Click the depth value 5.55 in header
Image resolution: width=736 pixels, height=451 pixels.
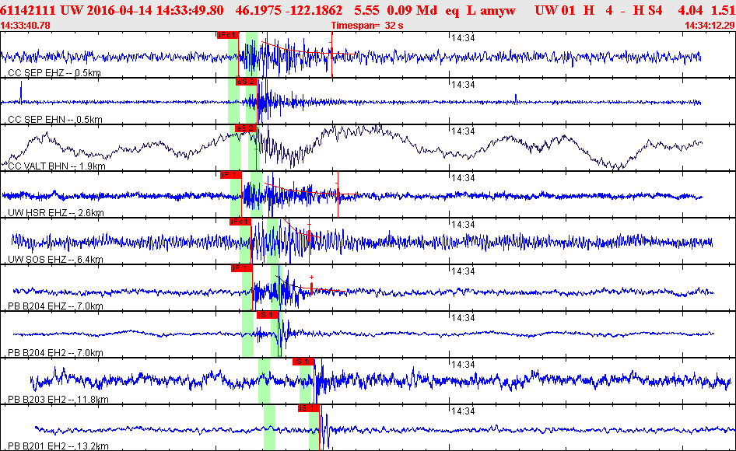tap(366, 10)
